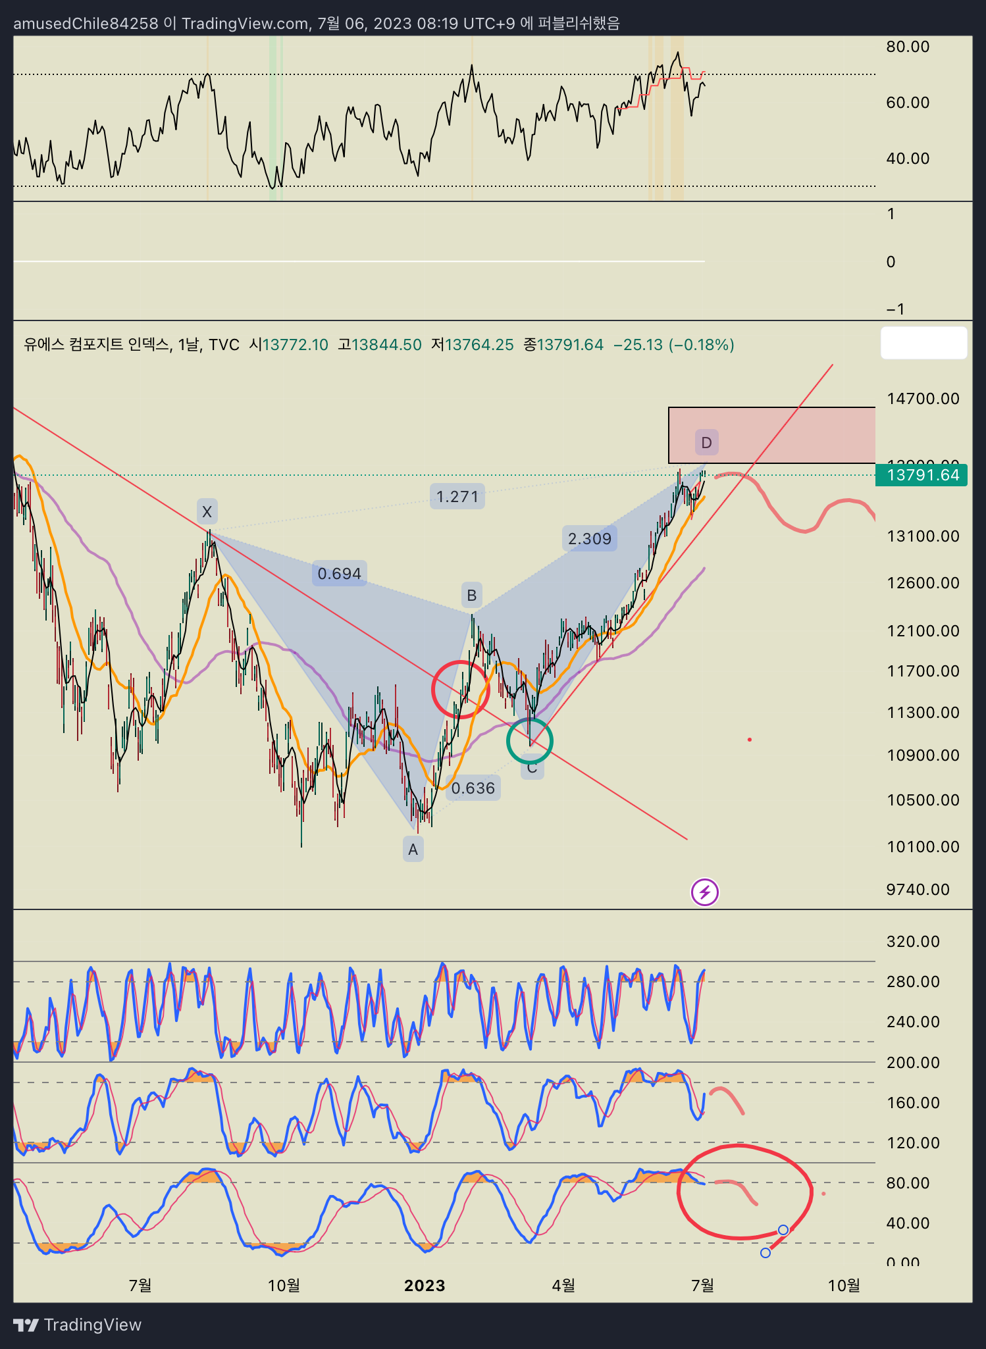The height and width of the screenshot is (1349, 986).
Task: Click the 14700.00 price axis label
Action: (923, 399)
